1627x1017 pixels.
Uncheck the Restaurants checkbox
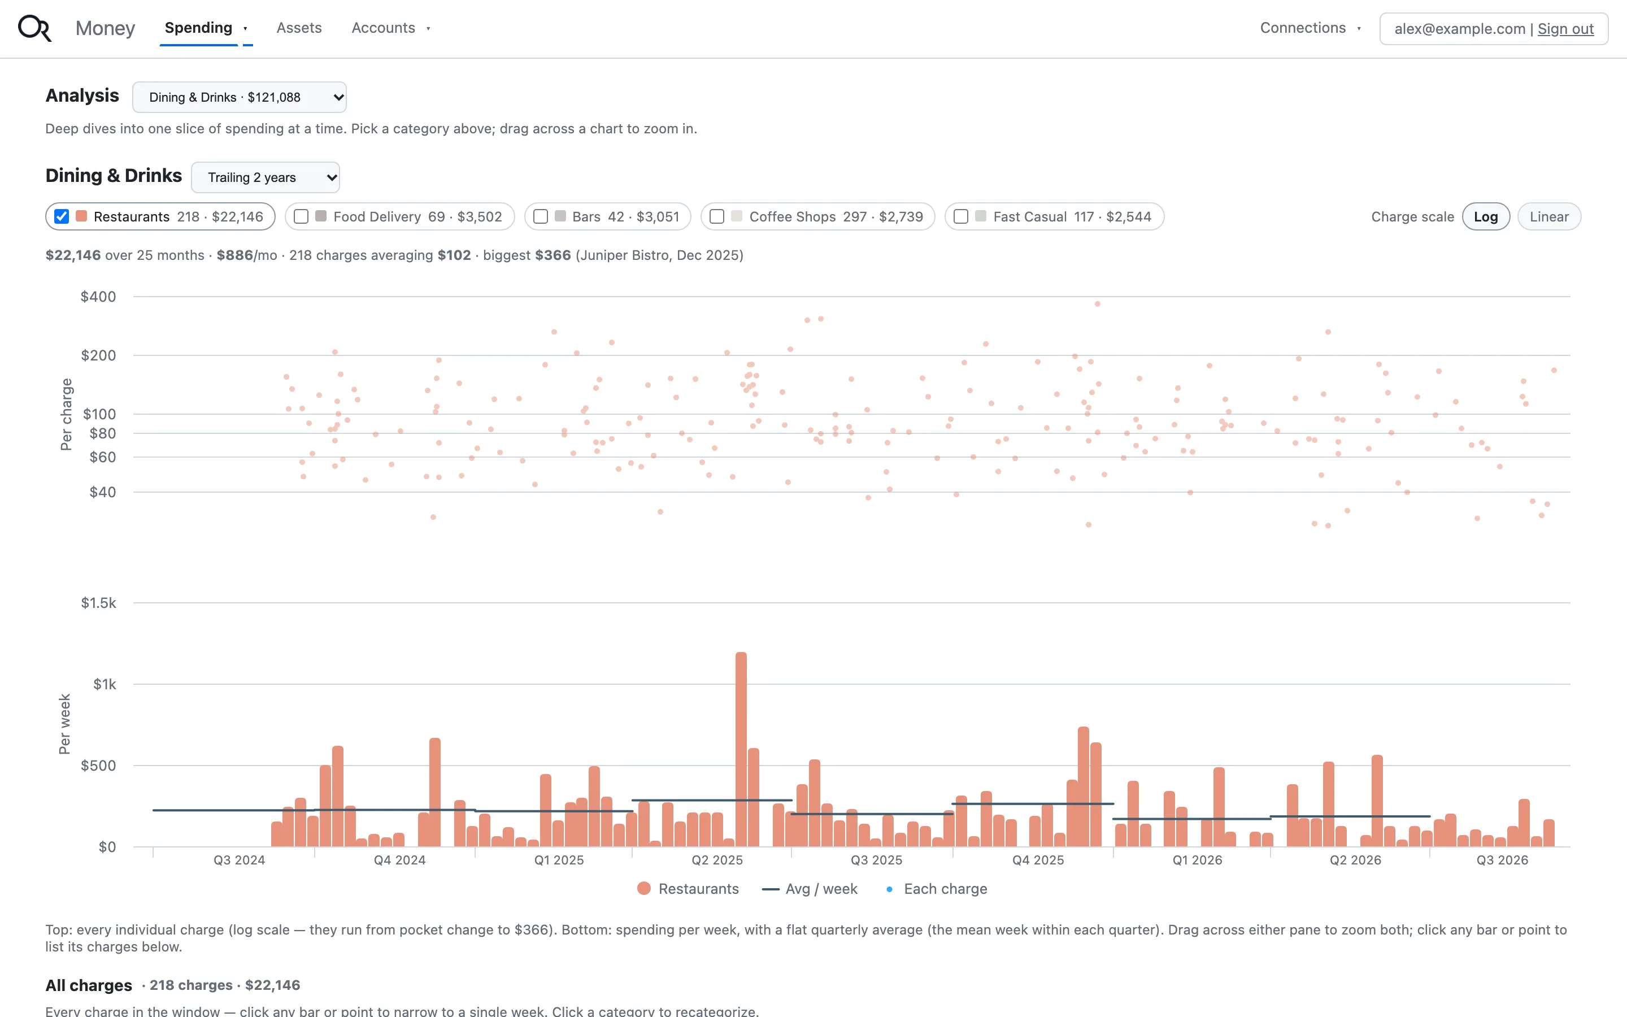click(61, 216)
